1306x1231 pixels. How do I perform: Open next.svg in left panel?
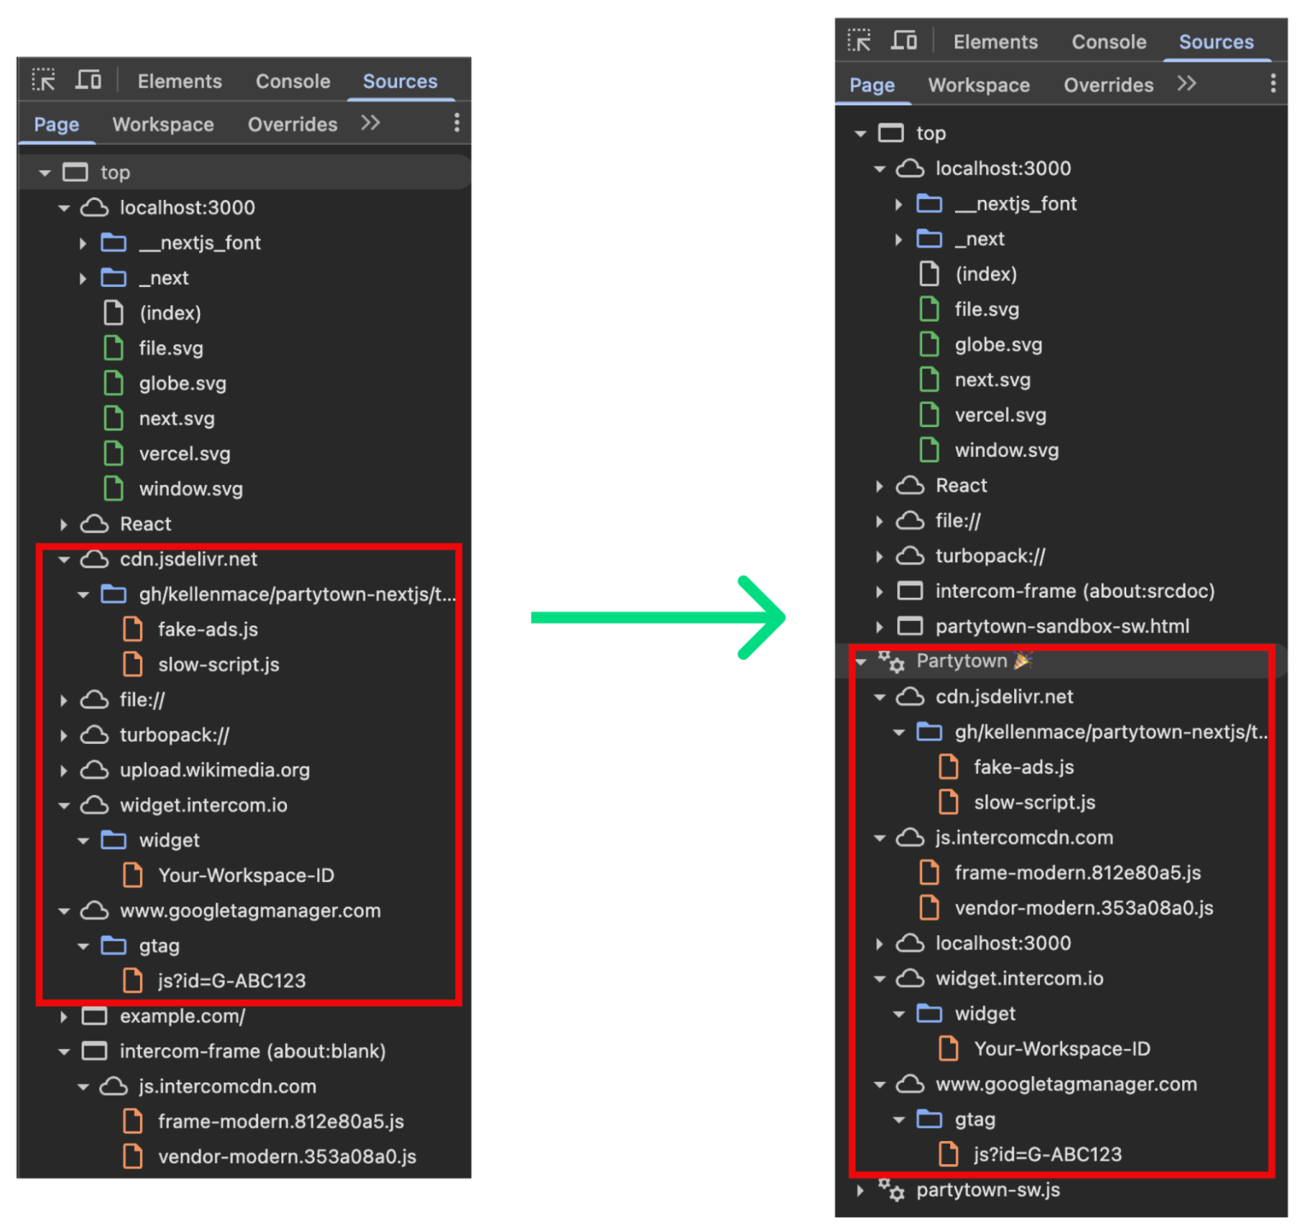point(177,418)
